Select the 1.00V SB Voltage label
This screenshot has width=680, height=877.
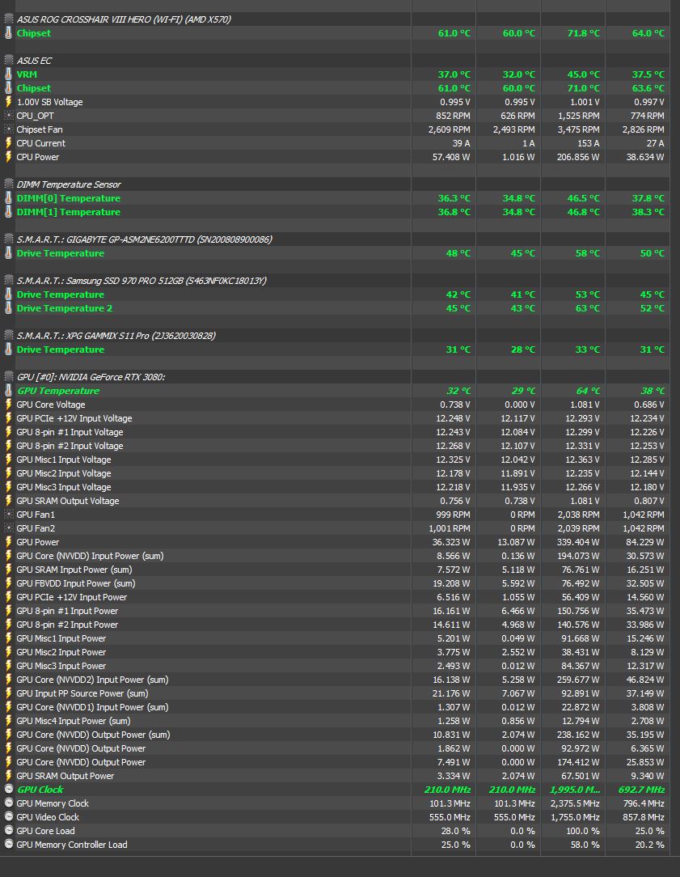tap(50, 102)
